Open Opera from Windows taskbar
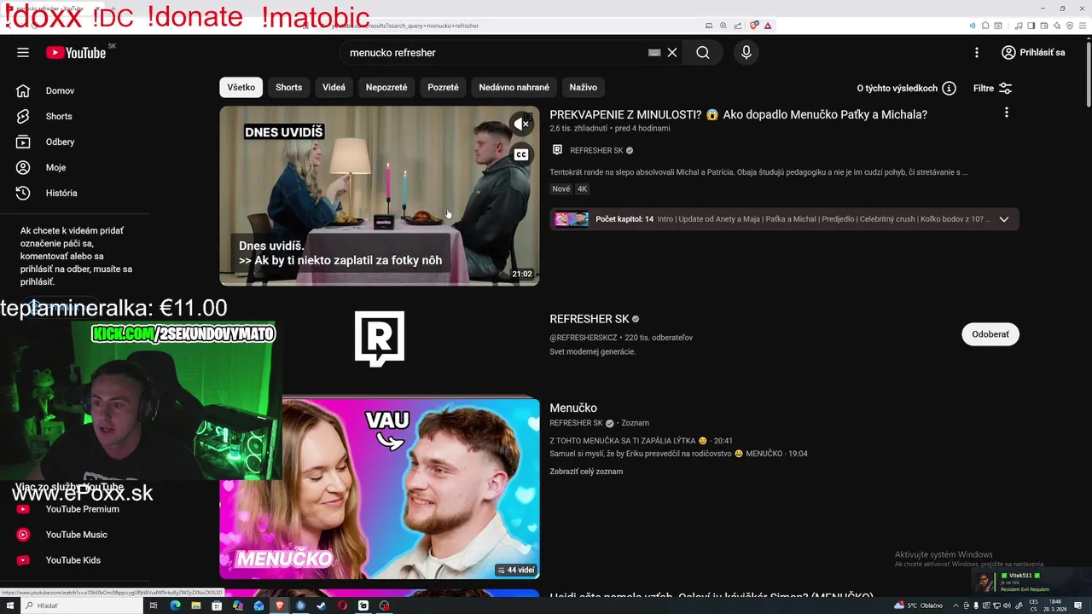Viewport: 1092px width, 614px height. (342, 605)
